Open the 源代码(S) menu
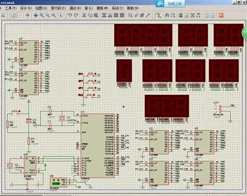Viewport: 247px width, 196px height. pos(58,8)
